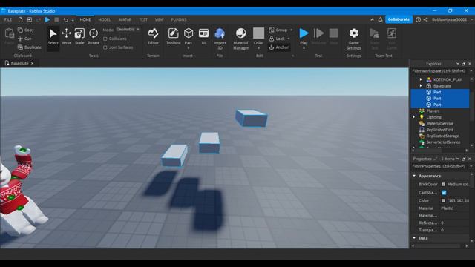Viewport: 475px width, 267px height.
Task: Click the Filter workspace search field
Action: (x=439, y=71)
